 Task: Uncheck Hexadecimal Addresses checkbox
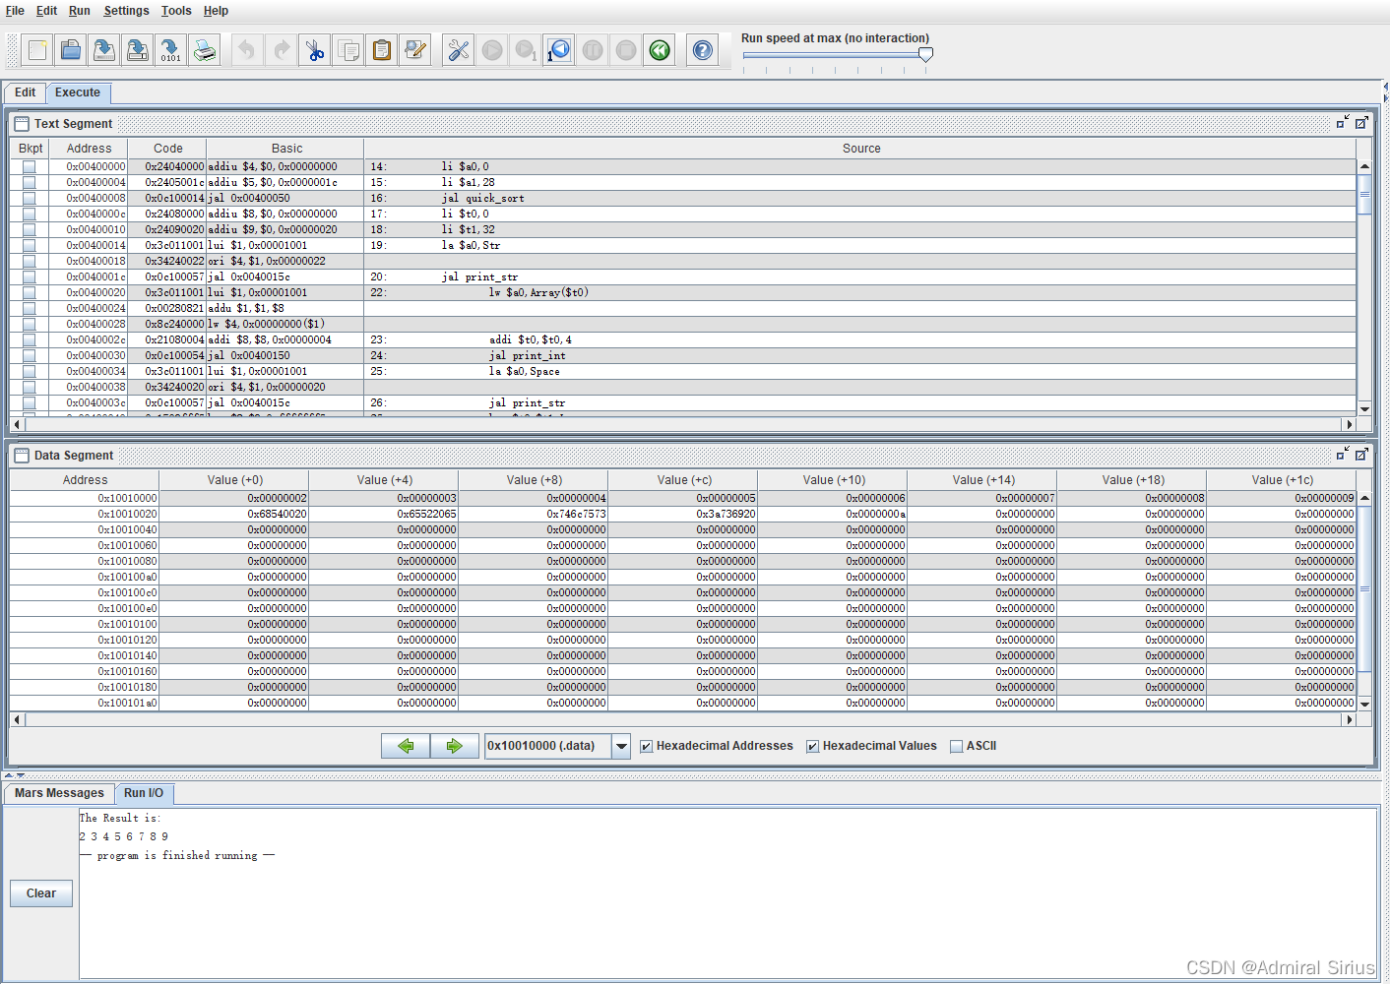(647, 746)
